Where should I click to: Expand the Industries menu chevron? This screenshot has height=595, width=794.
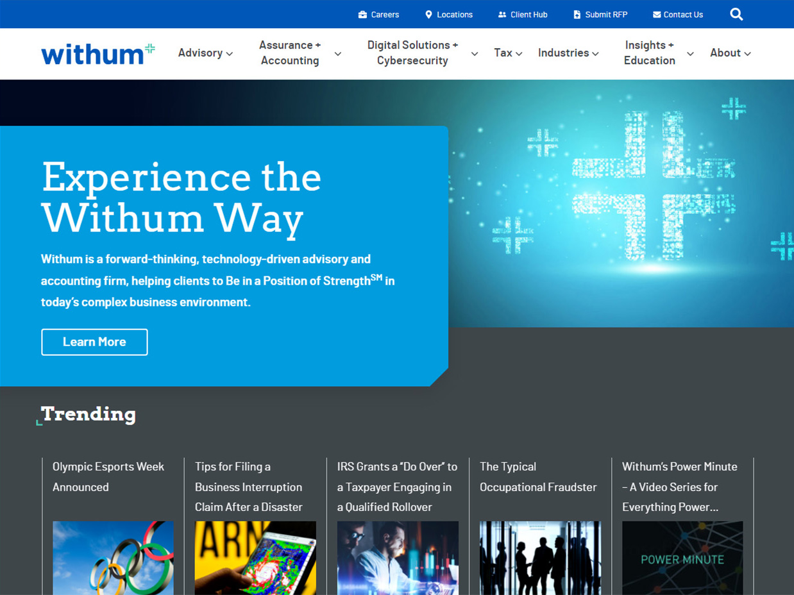[x=595, y=54]
